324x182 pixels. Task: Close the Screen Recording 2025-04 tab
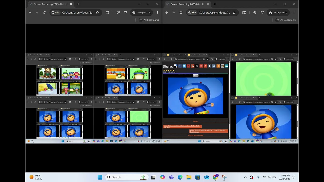[x=208, y=4]
